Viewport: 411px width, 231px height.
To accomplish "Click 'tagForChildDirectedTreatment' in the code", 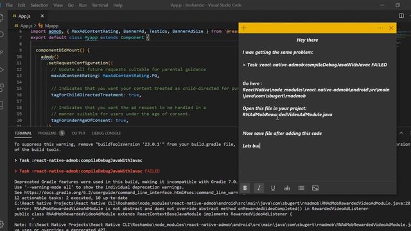I will 87,95.
